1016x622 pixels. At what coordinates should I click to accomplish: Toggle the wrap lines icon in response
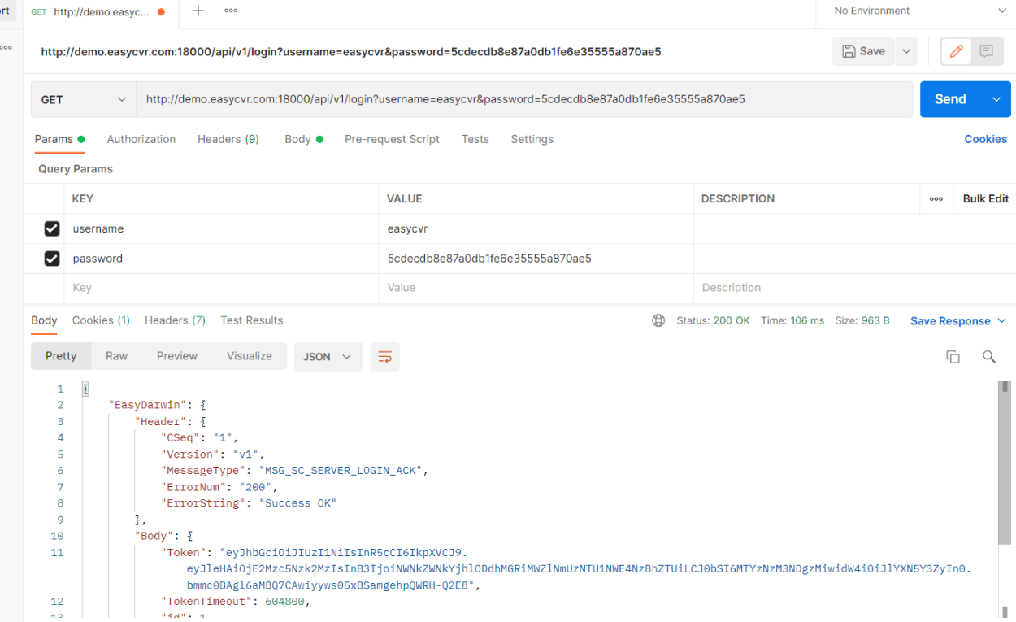click(x=385, y=357)
